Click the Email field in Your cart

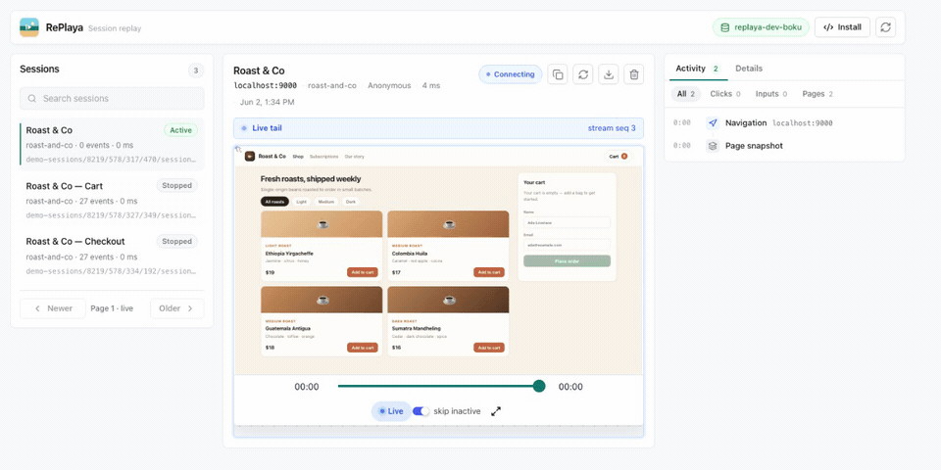[568, 245]
